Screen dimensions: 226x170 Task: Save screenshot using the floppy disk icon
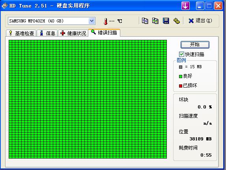(166, 21)
